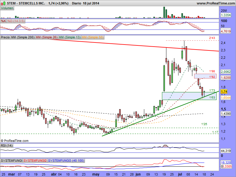Viewport: 236px width, 177px height.
Task: Click the 20M volume axis label
Action: pyautogui.click(x=224, y=11)
